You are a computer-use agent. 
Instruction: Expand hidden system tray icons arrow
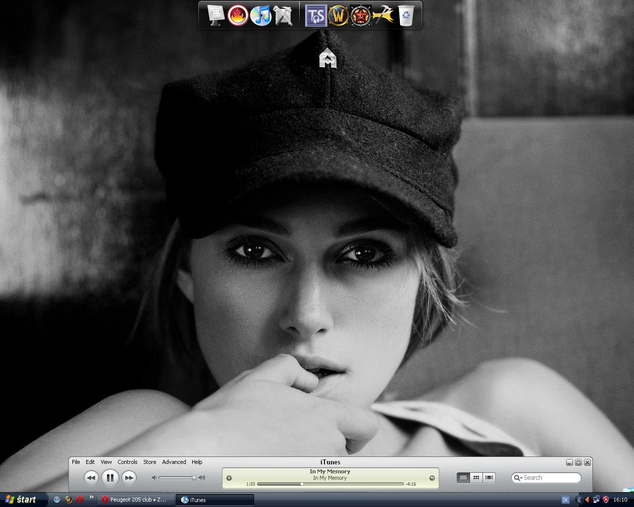579,500
